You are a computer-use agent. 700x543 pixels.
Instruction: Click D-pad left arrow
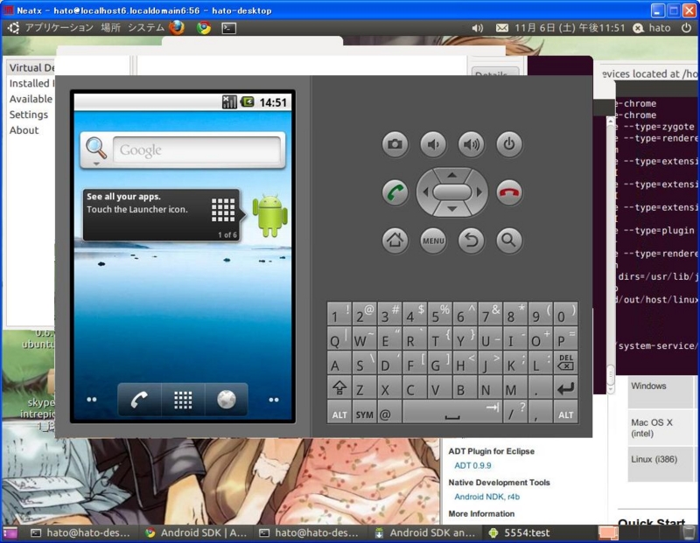(x=425, y=192)
